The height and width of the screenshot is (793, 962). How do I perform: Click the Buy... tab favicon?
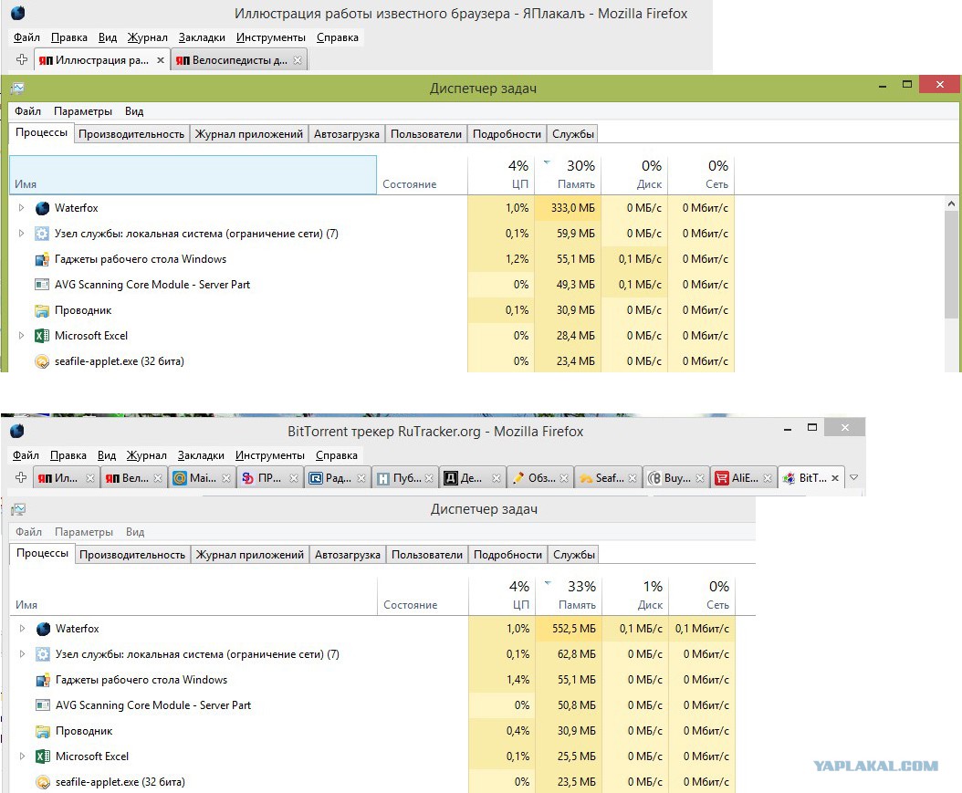pos(654,478)
